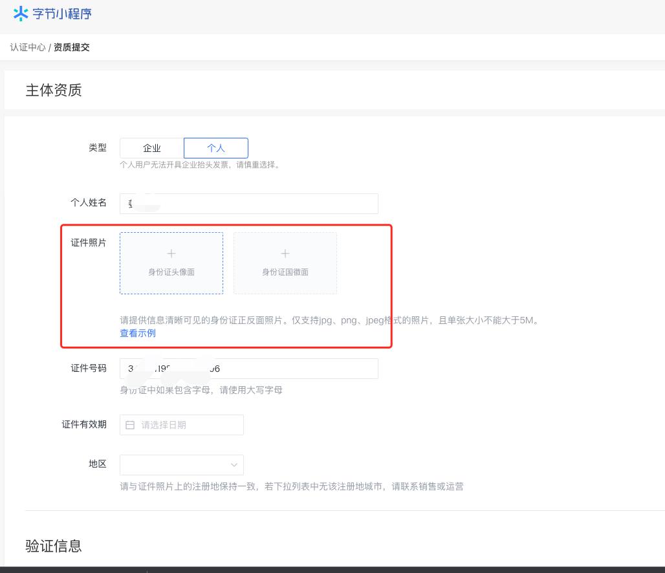Click the plus icon for 身份证头像面 upload
Image resolution: width=665 pixels, height=573 pixels.
coord(171,254)
